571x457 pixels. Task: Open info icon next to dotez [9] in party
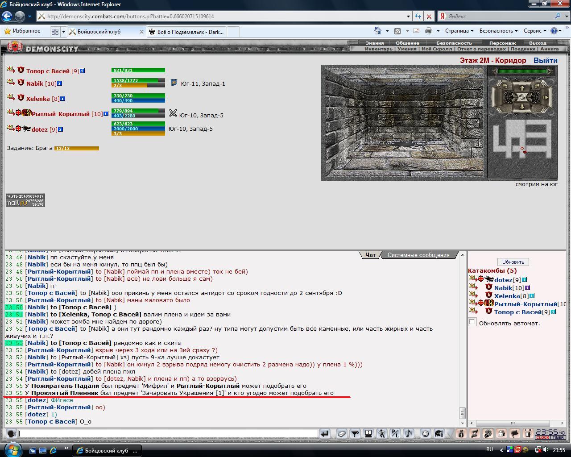tap(61, 129)
